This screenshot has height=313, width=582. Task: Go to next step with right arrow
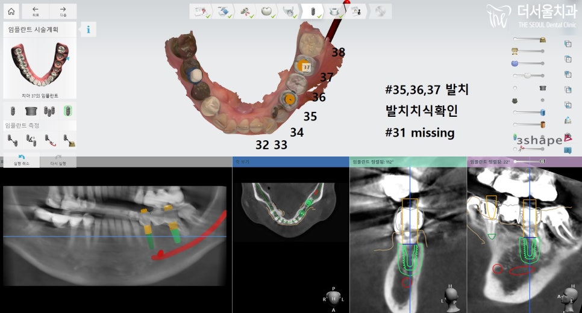click(63, 11)
